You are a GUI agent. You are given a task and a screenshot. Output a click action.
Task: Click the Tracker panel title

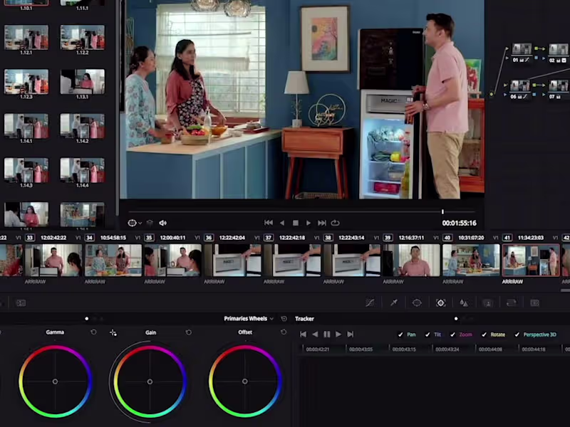click(x=304, y=319)
